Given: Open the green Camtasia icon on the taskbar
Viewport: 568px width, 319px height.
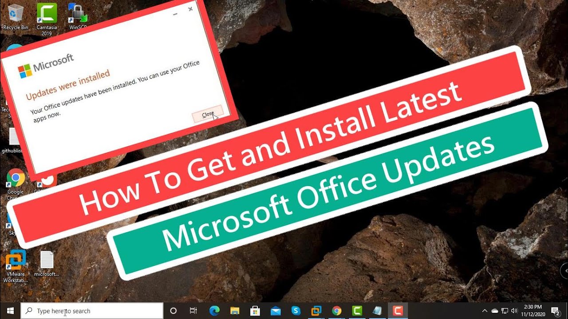Looking at the screenshot, I should [357, 311].
